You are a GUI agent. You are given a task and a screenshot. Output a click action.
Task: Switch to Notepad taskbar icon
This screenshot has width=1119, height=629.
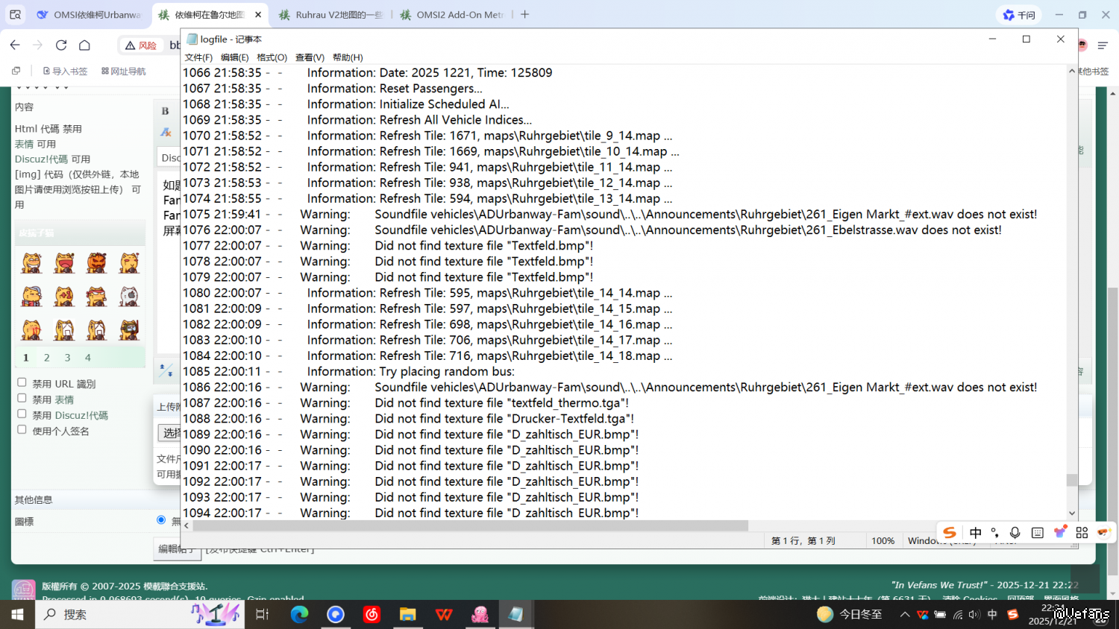click(x=515, y=614)
